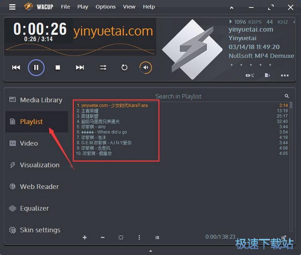The height and width of the screenshot is (255, 301).
Task: Add a track with the plus icon
Action: 85,237
